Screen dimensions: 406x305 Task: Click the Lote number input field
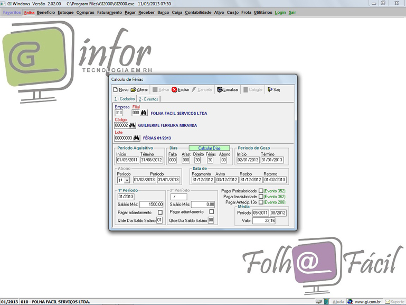pyautogui.click(x=124, y=138)
